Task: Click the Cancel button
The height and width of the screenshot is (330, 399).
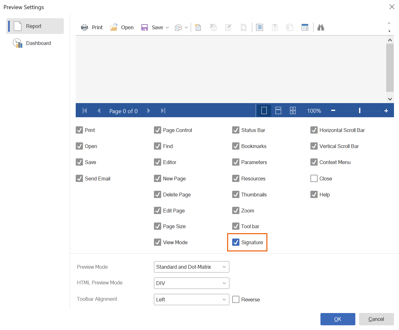Action: 376,319
